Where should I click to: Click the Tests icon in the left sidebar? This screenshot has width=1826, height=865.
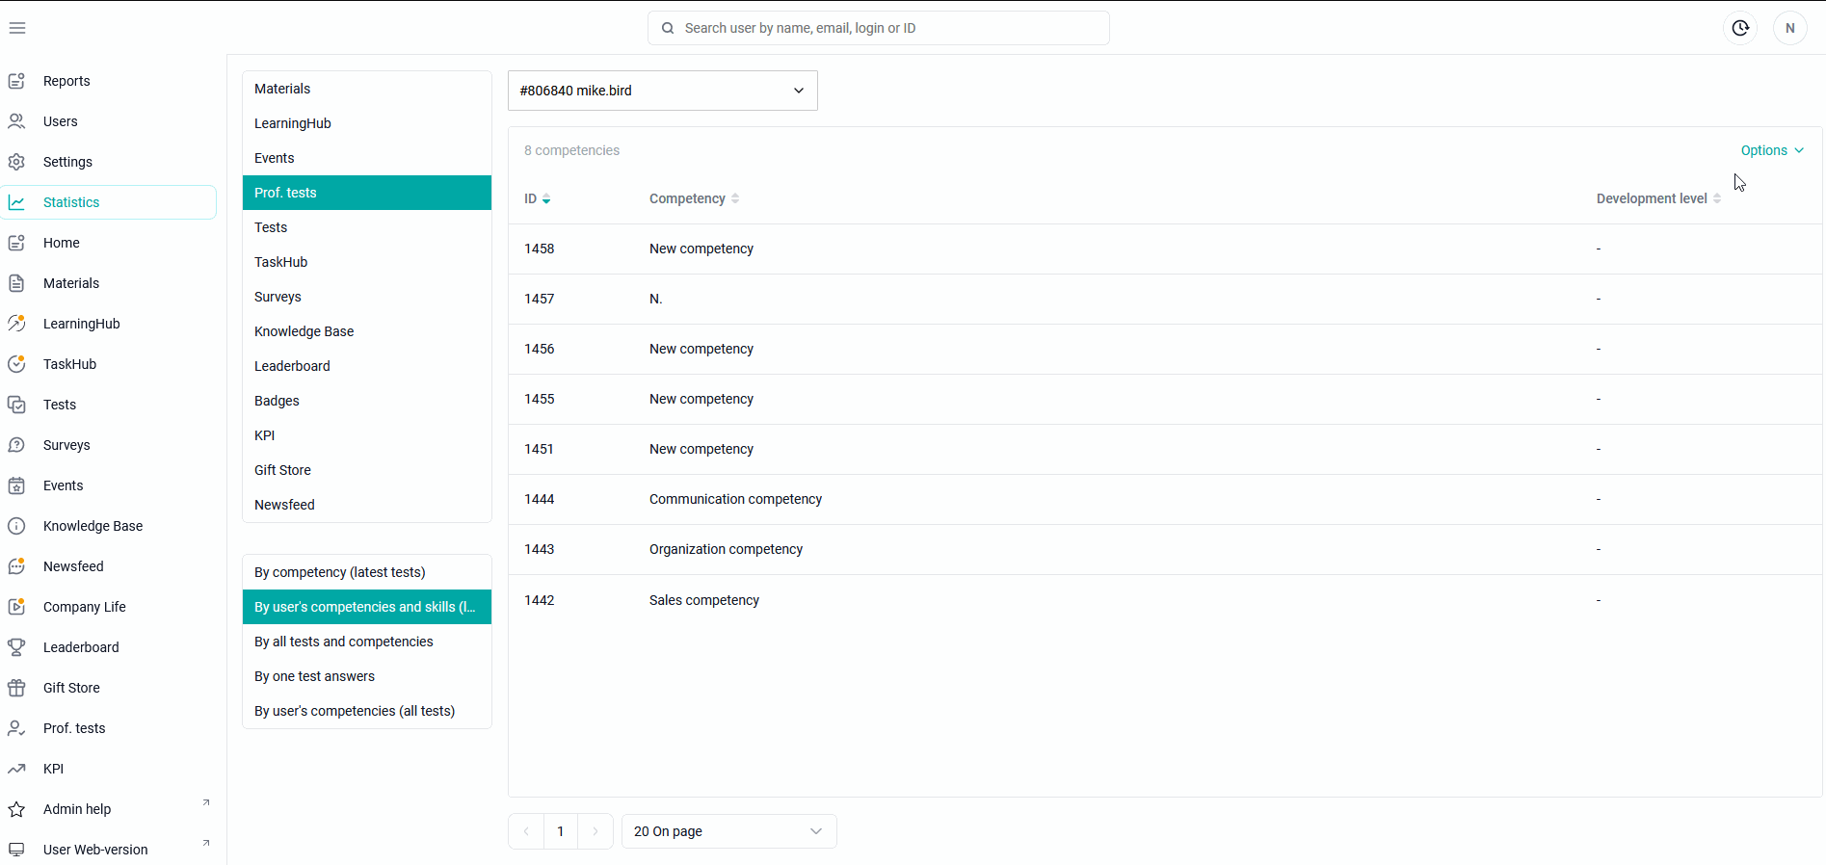click(x=16, y=405)
